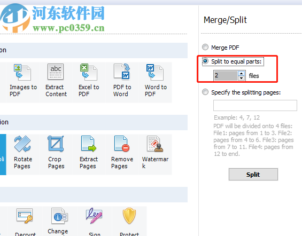
Task: Select the Rotate Pages tool
Action: point(22,154)
